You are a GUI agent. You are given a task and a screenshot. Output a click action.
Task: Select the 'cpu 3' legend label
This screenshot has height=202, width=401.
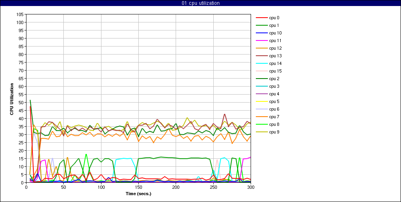pyautogui.click(x=274, y=87)
